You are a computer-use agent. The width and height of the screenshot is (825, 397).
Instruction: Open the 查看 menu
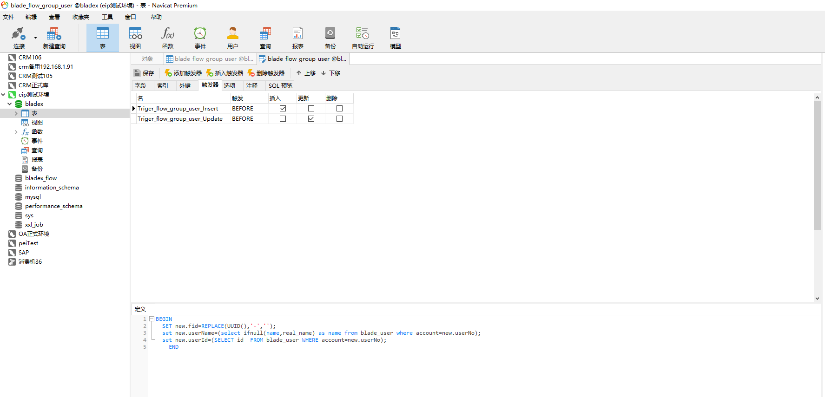[54, 17]
